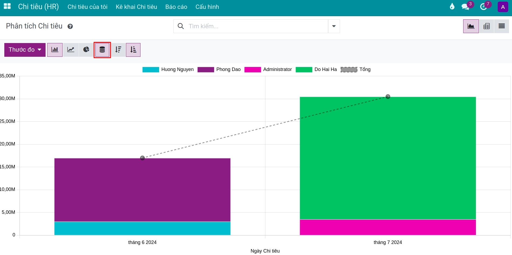
Task: Click cyan Huong Nguyen bar segment
Action: (x=142, y=228)
